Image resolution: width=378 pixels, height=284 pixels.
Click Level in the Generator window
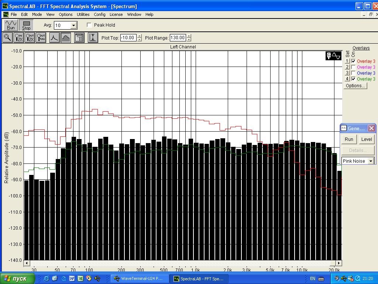coord(367,139)
